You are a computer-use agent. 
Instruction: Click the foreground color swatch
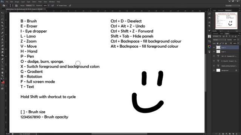point(2,81)
